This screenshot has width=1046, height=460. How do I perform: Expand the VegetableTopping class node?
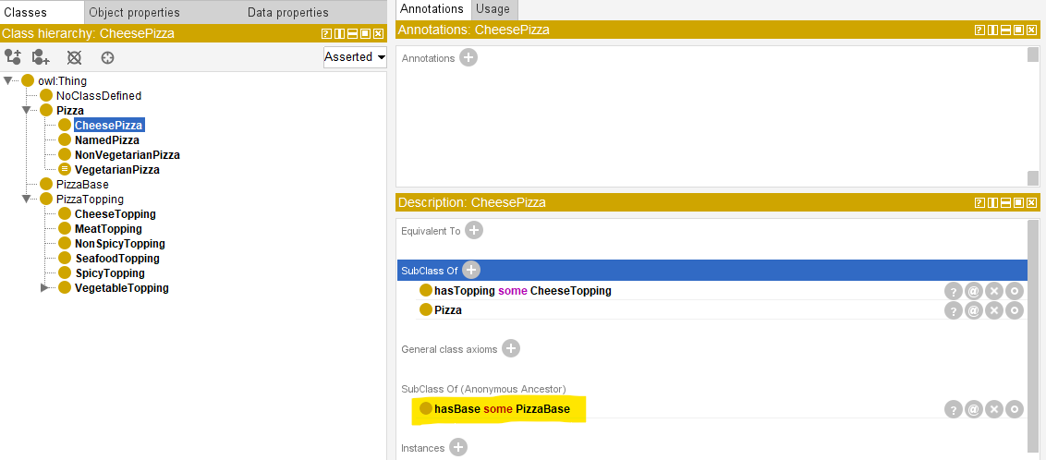click(44, 288)
